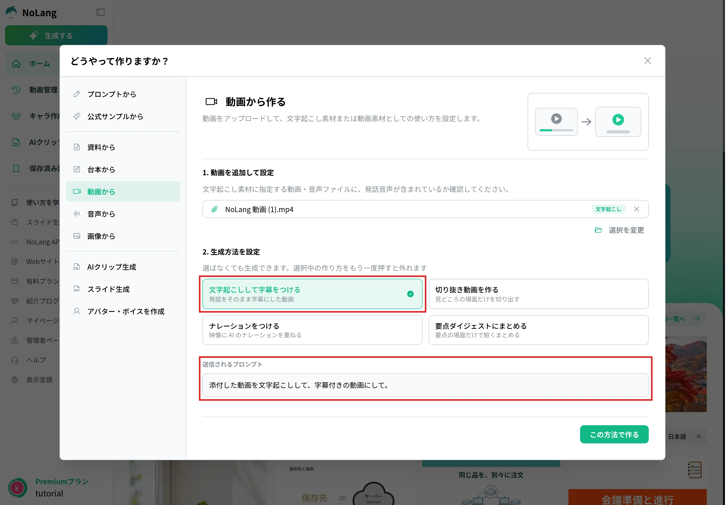727x505 pixels.
Task: Select 要点ダイジェストにまとめる option
Action: tap(538, 330)
